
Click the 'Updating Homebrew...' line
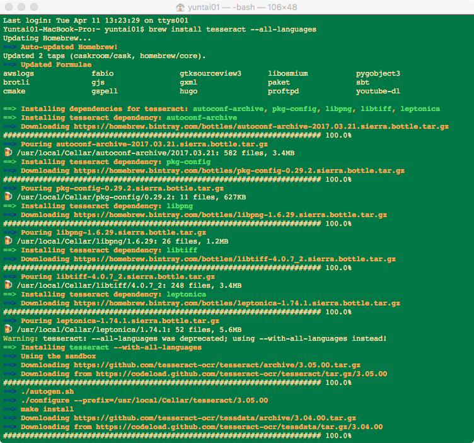tap(47, 38)
